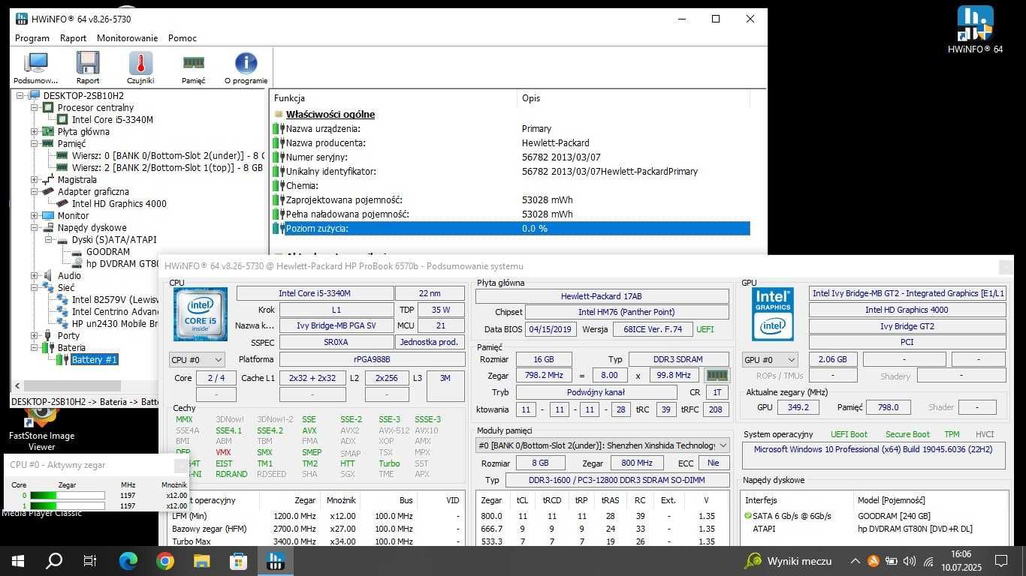Click the Intel Core i5-3340M CPU name field
1026x576 pixels.
click(x=315, y=293)
